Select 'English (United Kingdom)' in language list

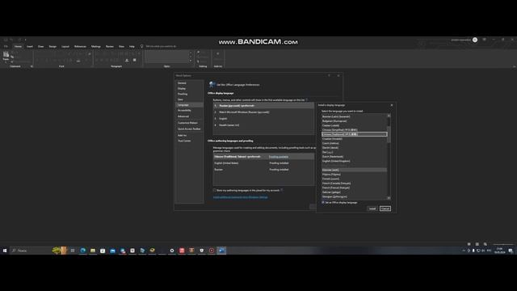[x=354, y=162]
